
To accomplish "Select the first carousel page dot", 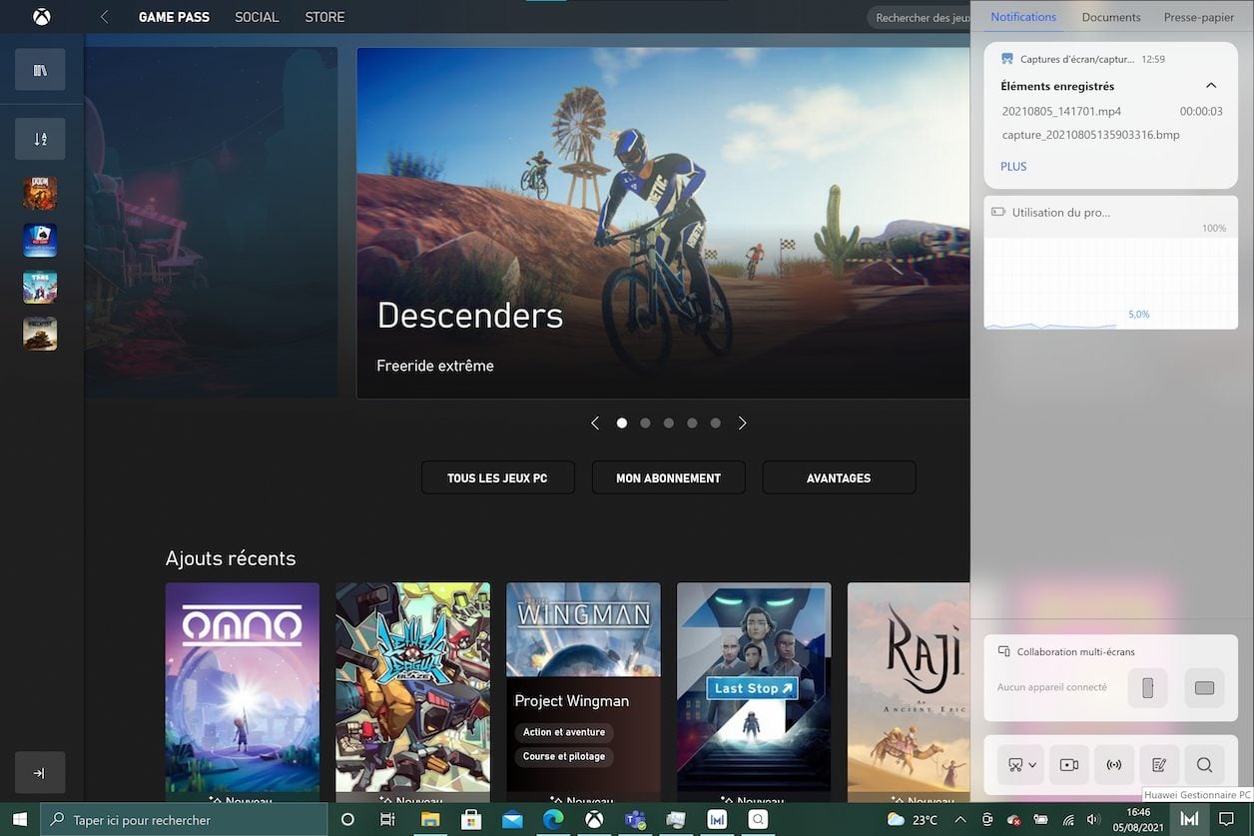I will pos(622,423).
